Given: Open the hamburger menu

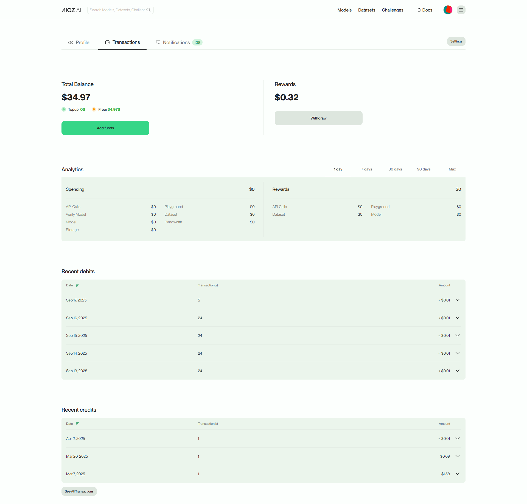Looking at the screenshot, I should [461, 10].
